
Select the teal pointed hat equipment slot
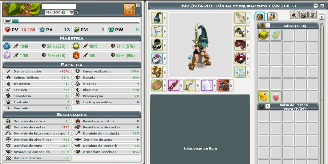(x=157, y=18)
